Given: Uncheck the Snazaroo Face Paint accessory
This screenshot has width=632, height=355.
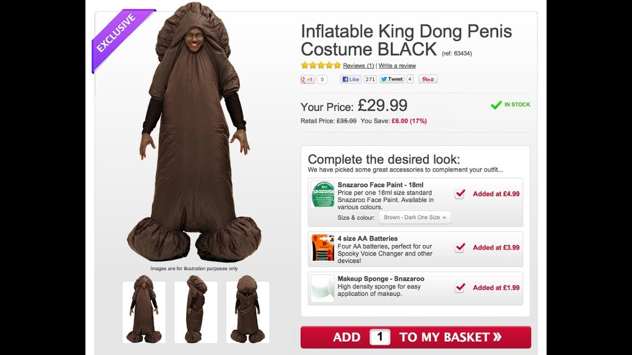Looking at the screenshot, I should [x=460, y=194].
